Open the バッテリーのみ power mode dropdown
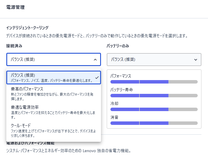208x155 pixels. click(x=154, y=60)
